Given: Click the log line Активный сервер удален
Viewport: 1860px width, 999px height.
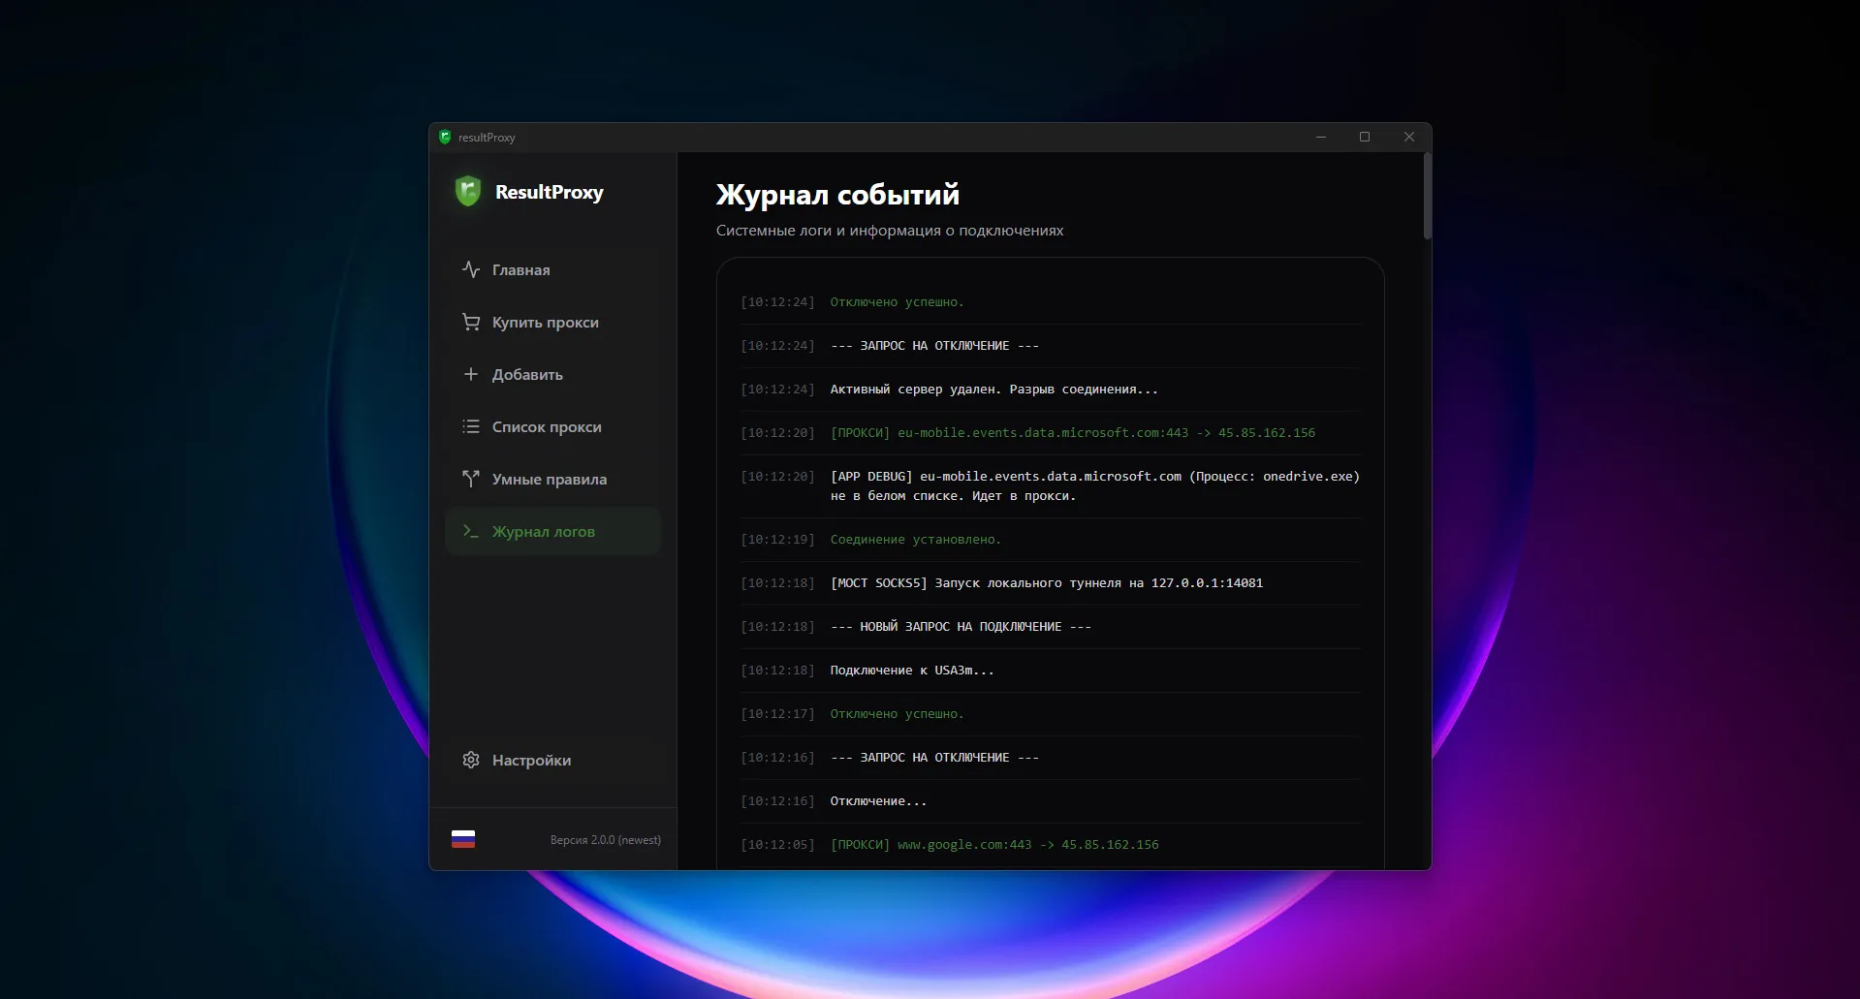Looking at the screenshot, I should [x=1051, y=390].
